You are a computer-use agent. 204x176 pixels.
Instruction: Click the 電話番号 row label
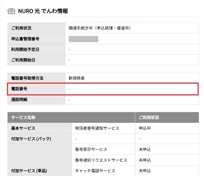(19, 89)
